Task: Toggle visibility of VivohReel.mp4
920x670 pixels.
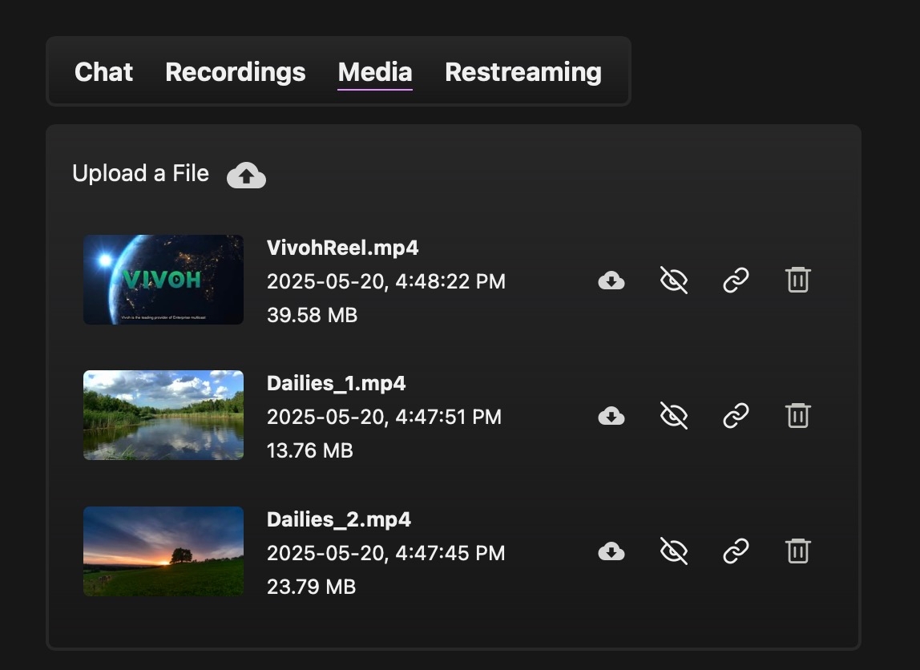Action: click(x=673, y=281)
